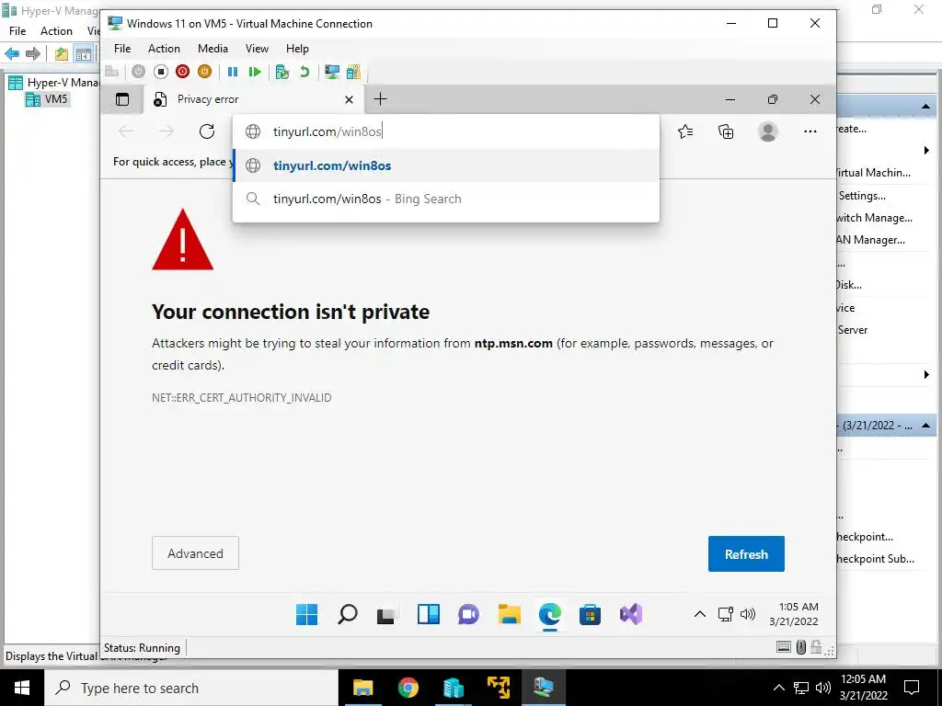Open Action menu in Hyper-V Manager
Image resolution: width=942 pixels, height=706 pixels.
(x=56, y=30)
